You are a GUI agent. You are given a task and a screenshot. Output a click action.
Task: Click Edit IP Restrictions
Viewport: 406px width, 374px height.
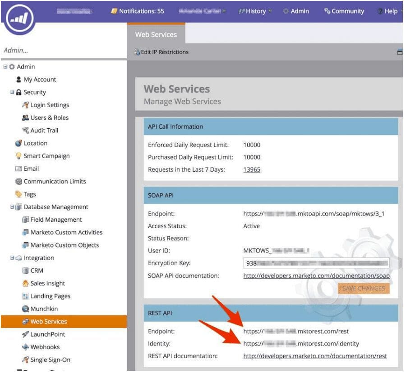pos(161,52)
